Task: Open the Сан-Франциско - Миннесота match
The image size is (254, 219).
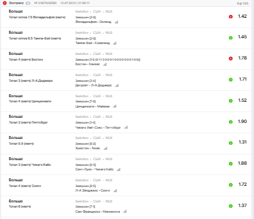Action: click(98, 212)
